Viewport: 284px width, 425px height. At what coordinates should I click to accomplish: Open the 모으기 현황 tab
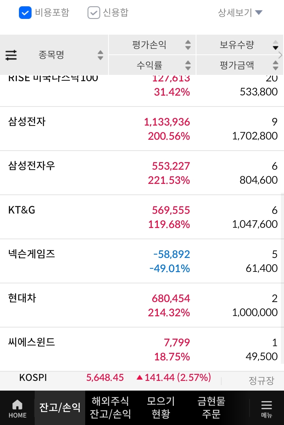(x=161, y=407)
